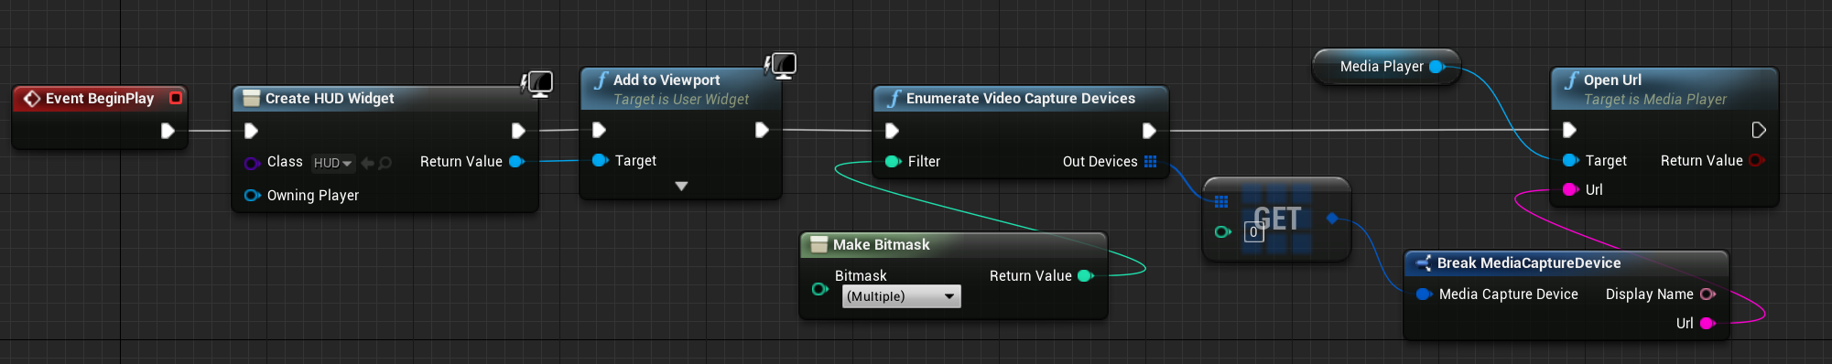Open the Bitmask (Multiple) dropdown
Viewport: 1832px width, 364px height.
click(902, 296)
